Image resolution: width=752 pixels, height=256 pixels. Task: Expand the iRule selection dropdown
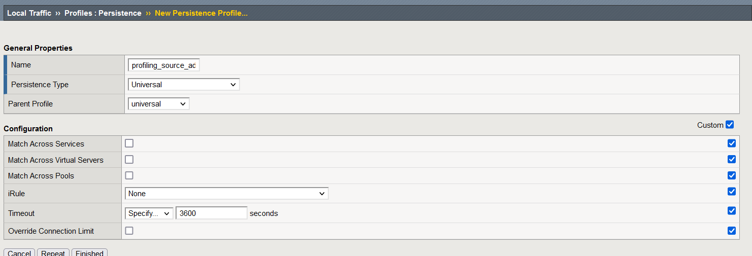(x=227, y=194)
